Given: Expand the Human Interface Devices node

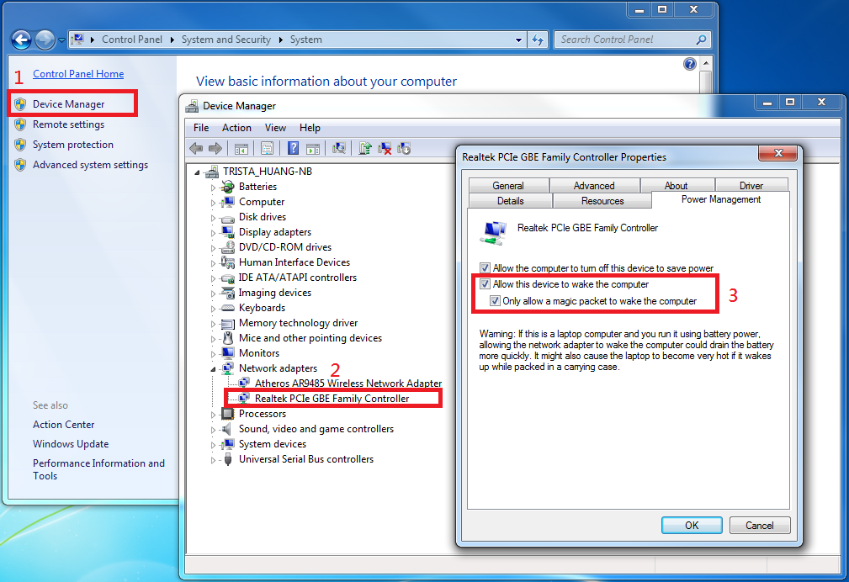Looking at the screenshot, I should tap(213, 263).
